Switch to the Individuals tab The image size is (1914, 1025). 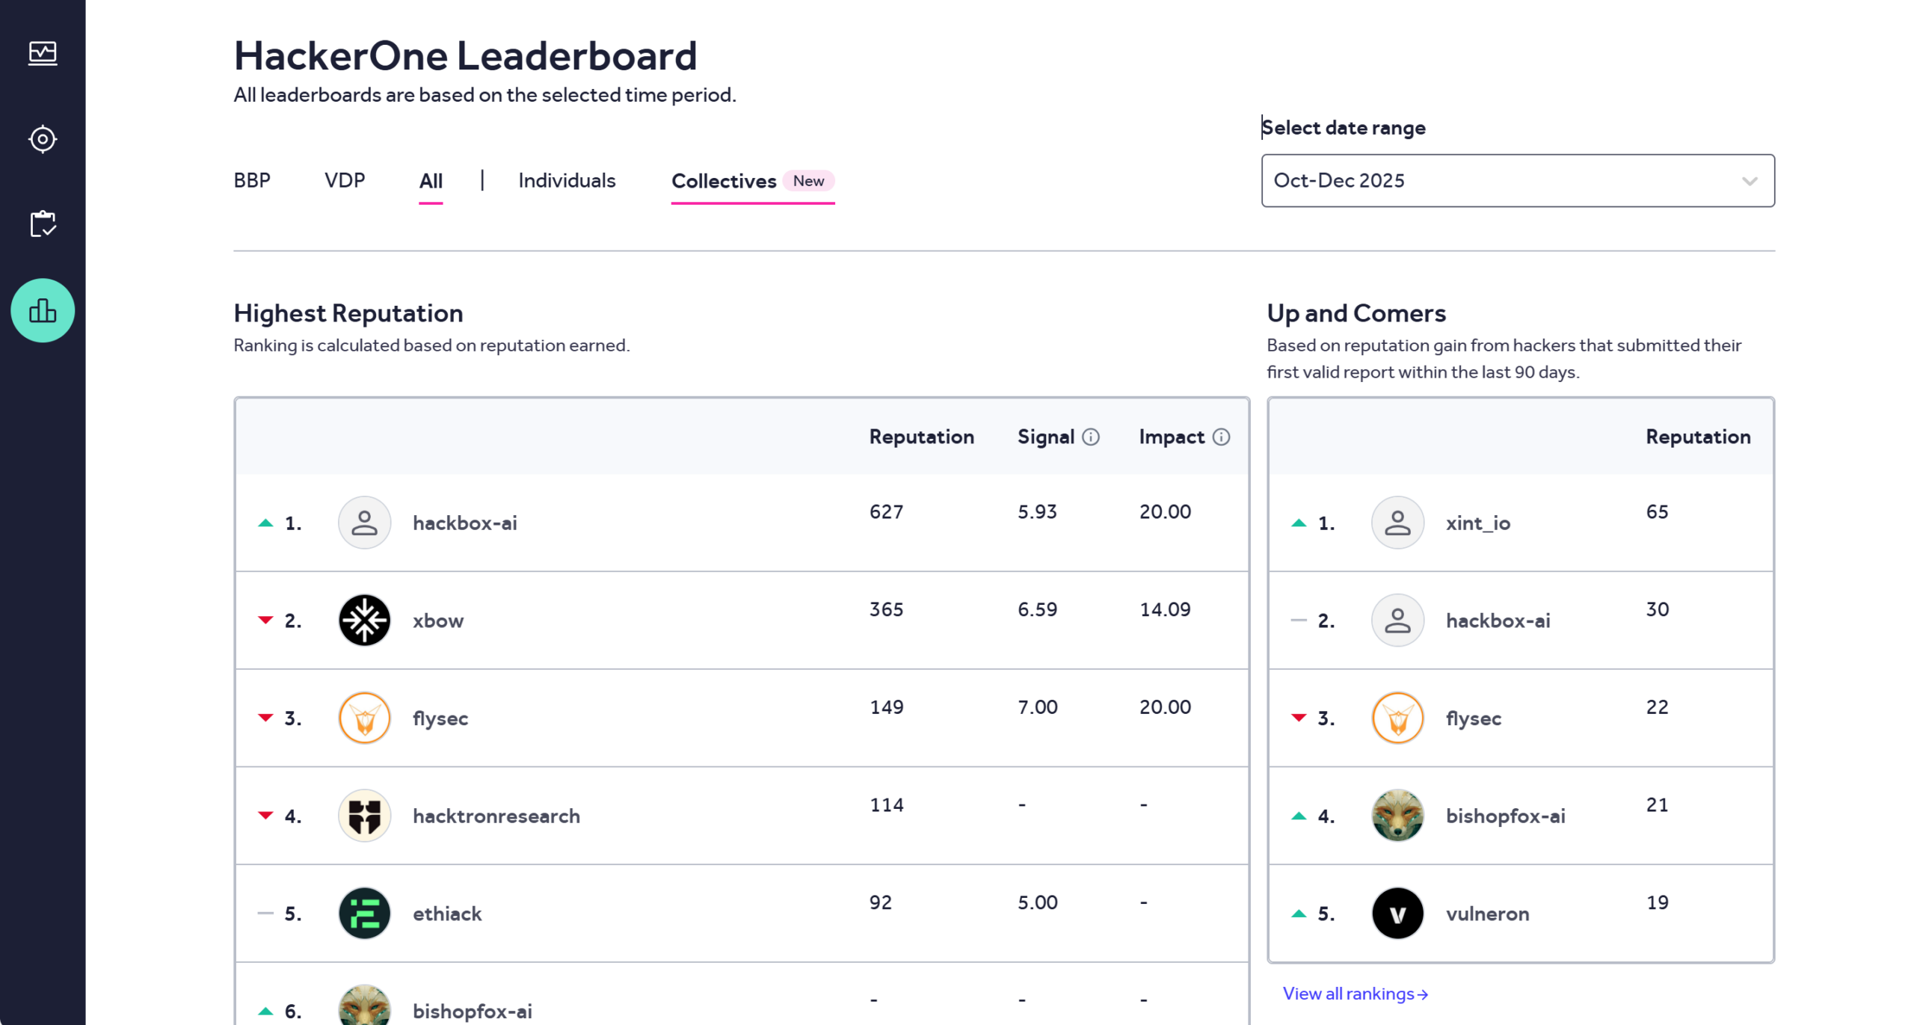click(x=566, y=180)
